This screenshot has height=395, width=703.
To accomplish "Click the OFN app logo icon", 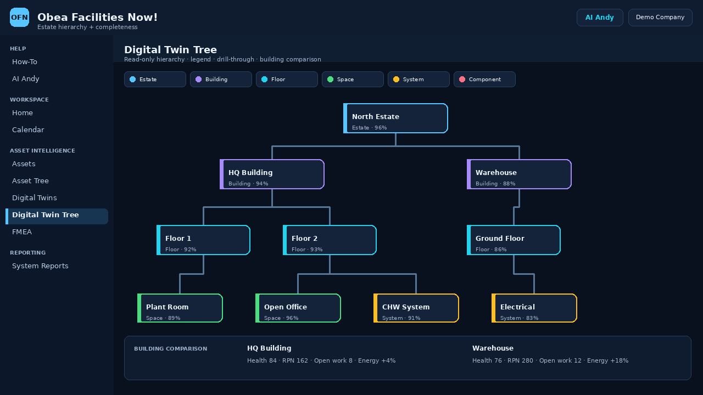I will coord(19,18).
